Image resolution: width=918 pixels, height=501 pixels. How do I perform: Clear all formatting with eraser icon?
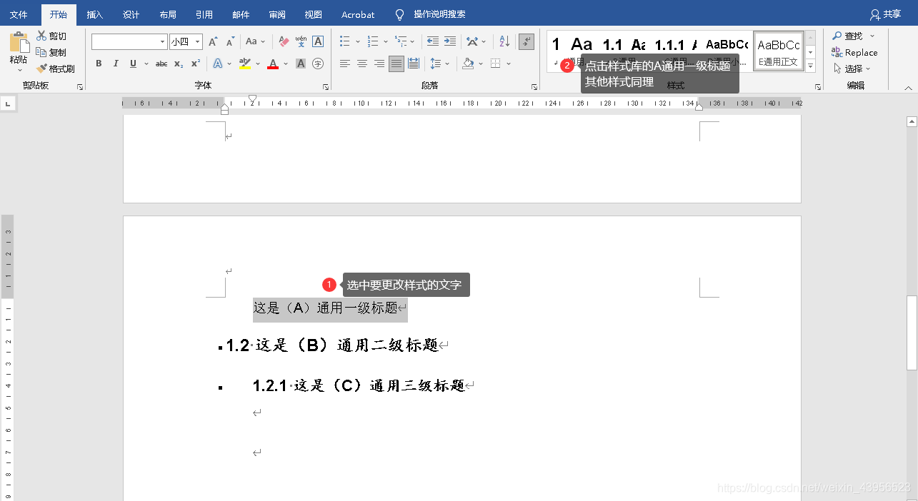pyautogui.click(x=284, y=41)
